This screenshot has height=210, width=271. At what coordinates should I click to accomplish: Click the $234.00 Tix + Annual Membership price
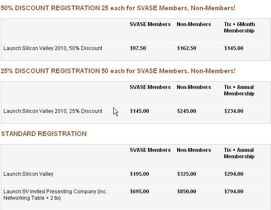click(233, 111)
